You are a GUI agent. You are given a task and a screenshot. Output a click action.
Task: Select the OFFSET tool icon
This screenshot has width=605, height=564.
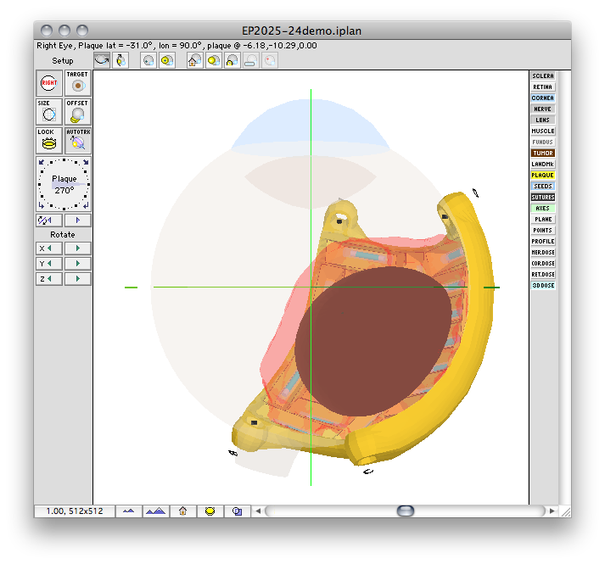click(x=77, y=113)
